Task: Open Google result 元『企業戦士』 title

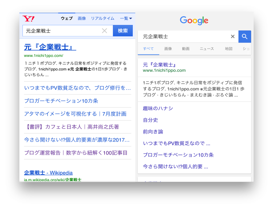Action: tap(159, 65)
